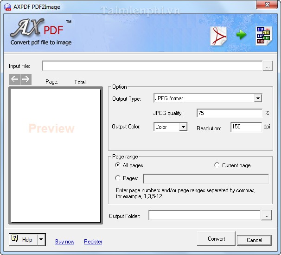Browse for the input file
Image resolution: width=281 pixels, height=255 pixels.
[x=268, y=66]
